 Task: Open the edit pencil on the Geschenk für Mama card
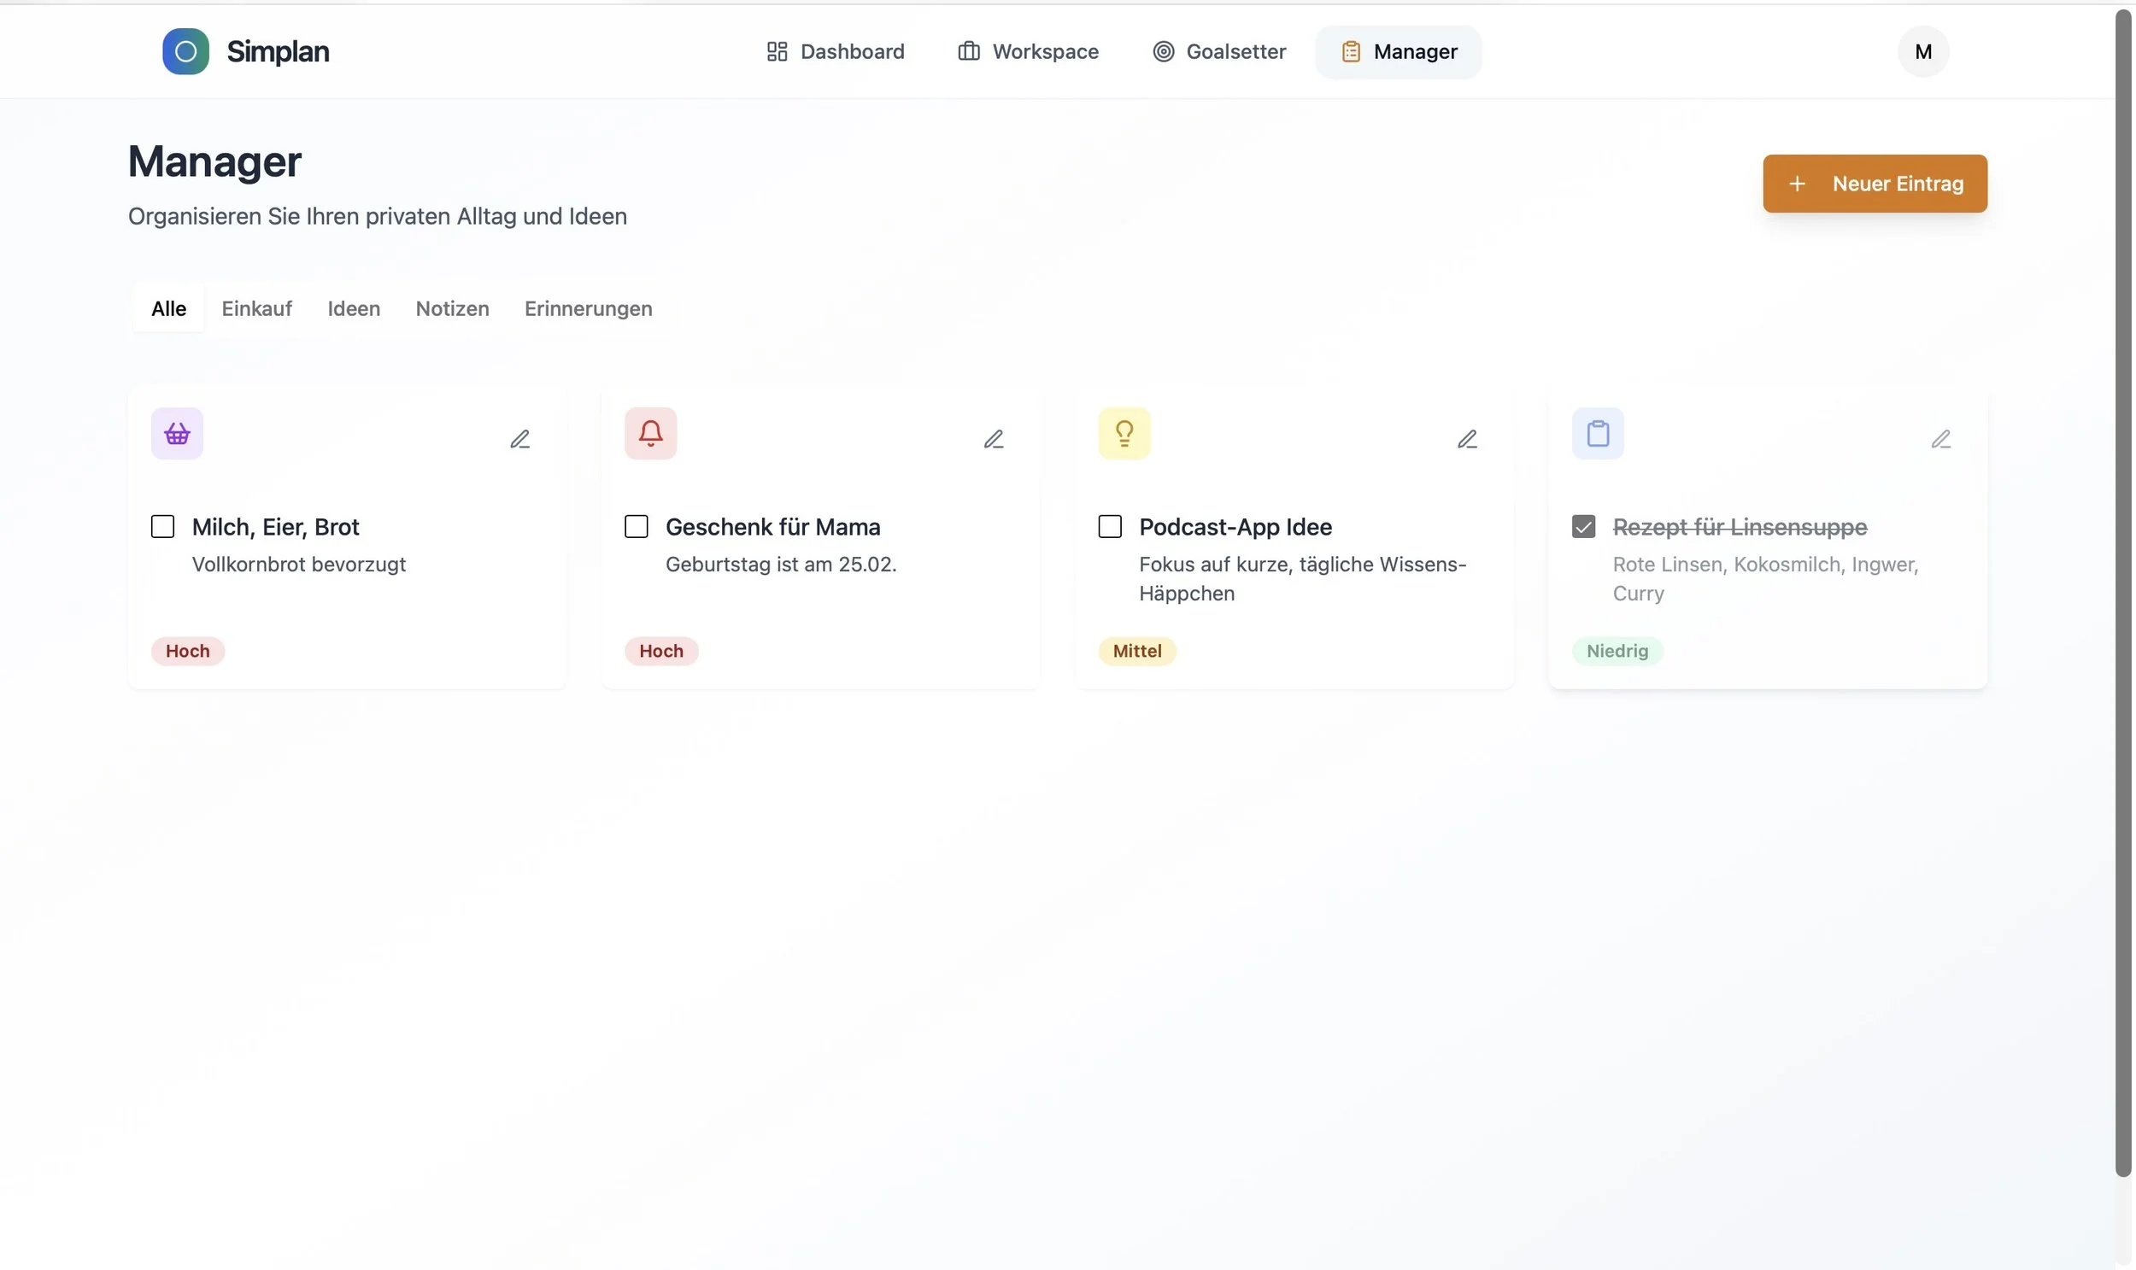(x=993, y=437)
